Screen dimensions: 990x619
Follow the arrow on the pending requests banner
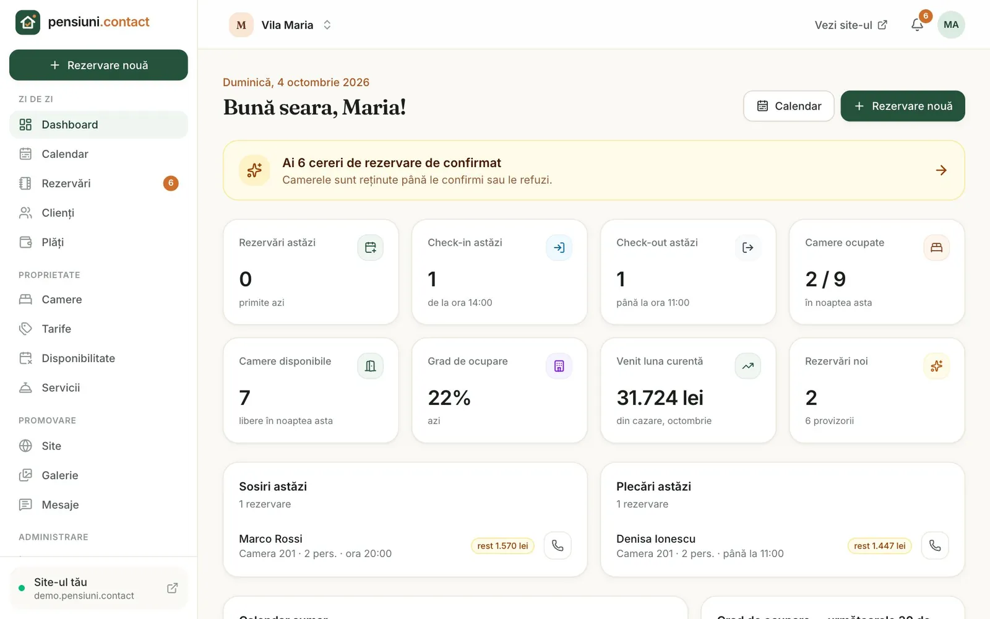[x=941, y=170]
